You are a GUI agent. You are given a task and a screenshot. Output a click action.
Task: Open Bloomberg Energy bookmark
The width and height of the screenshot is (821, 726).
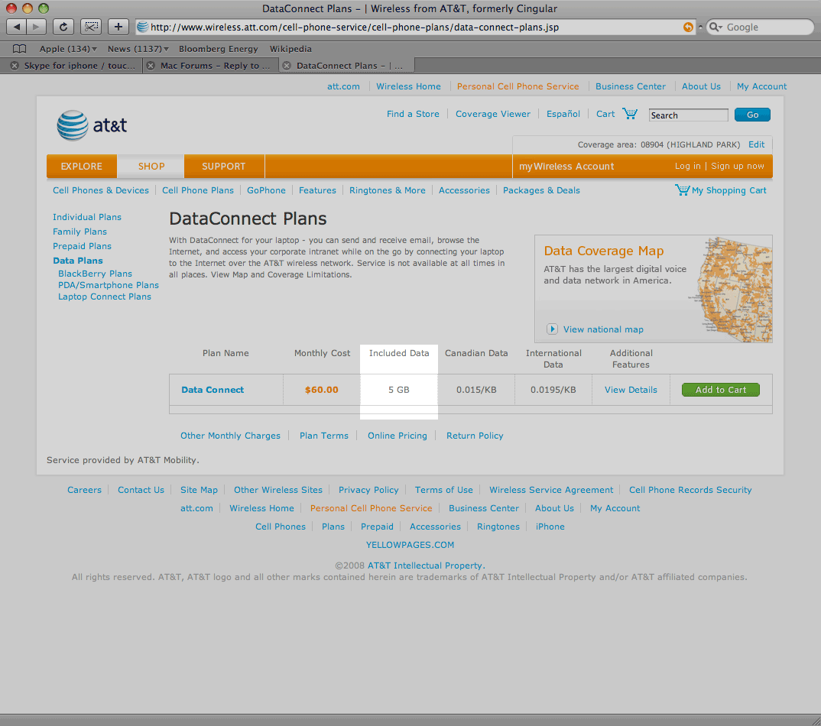(219, 49)
